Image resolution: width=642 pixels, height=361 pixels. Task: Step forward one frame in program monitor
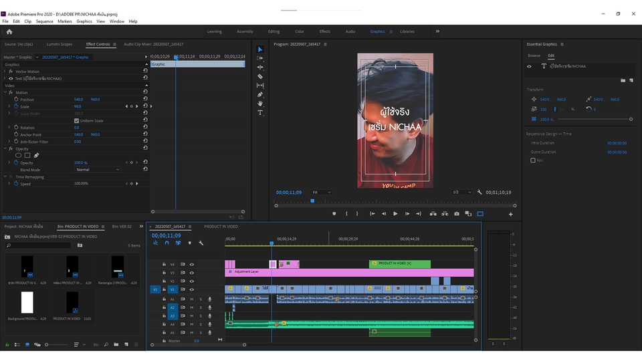click(x=407, y=214)
